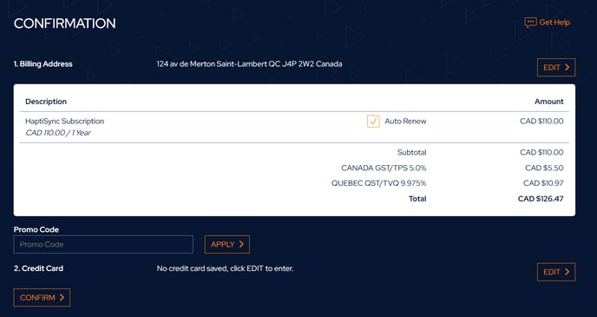The height and width of the screenshot is (317, 597).
Task: Click the chevron arrow on CONFIRM button
Action: pyautogui.click(x=62, y=298)
